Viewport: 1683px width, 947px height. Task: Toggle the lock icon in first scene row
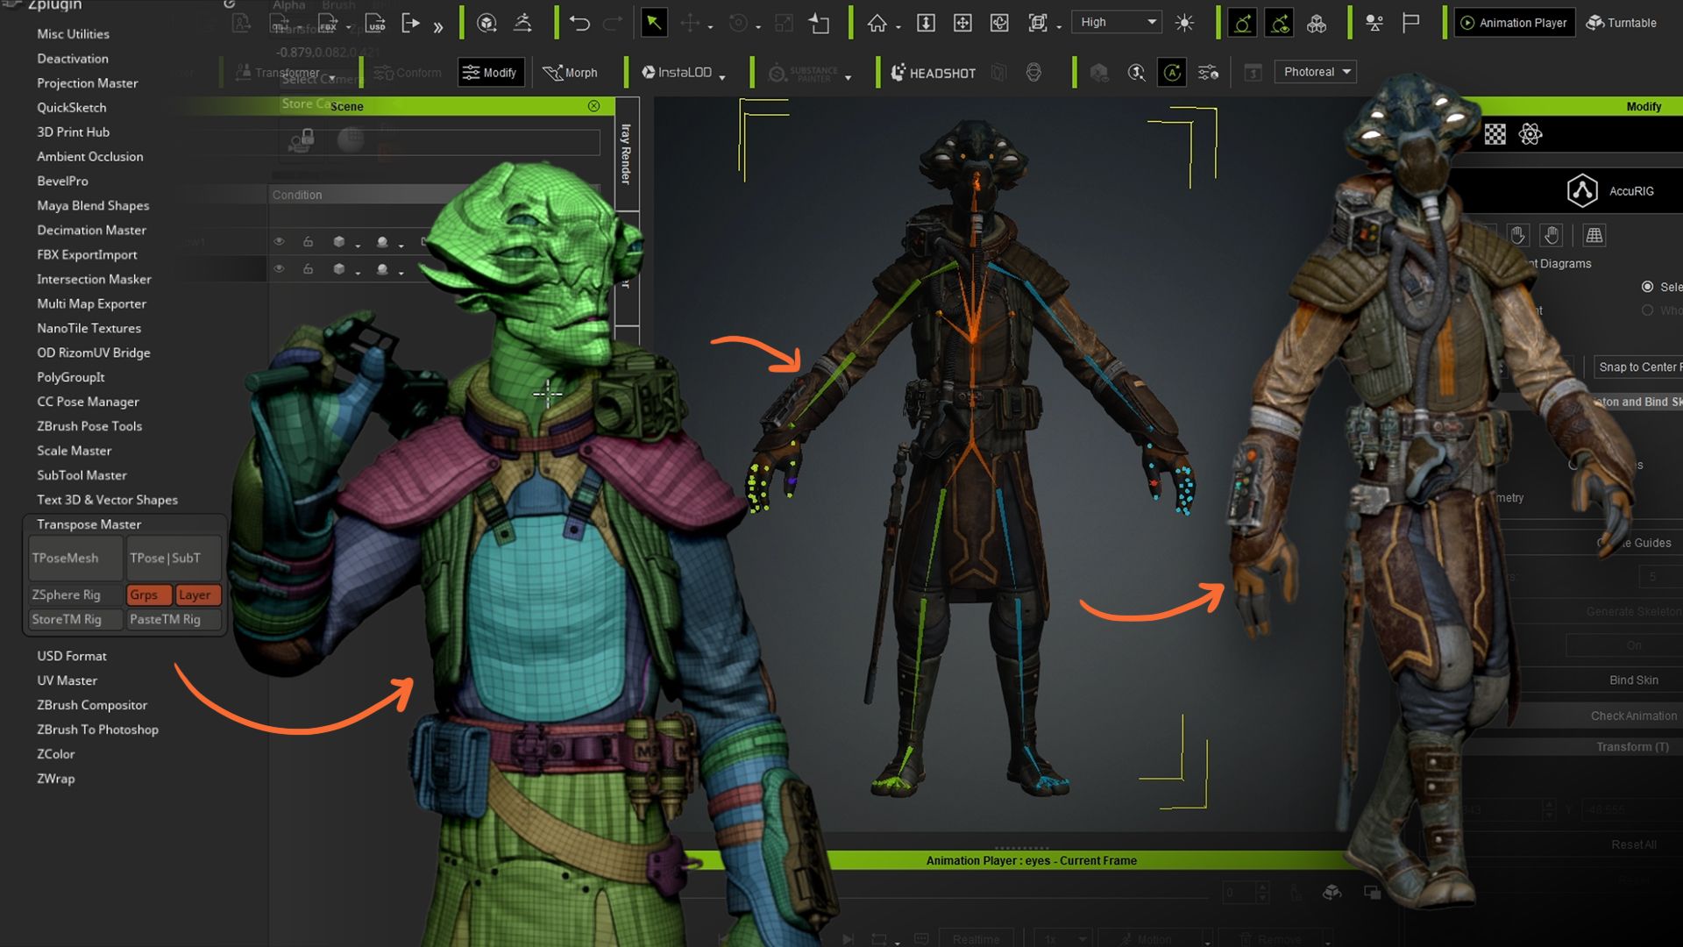tap(308, 242)
